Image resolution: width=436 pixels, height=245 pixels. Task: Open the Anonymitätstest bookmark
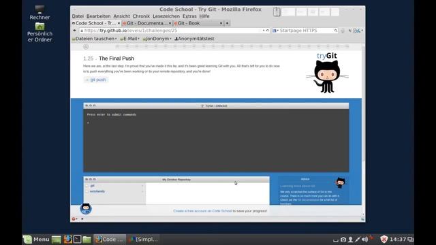[194, 39]
